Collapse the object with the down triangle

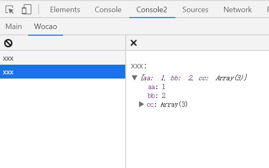click(134, 78)
